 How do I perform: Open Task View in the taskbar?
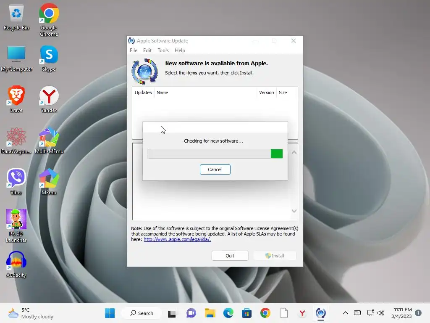point(172,313)
